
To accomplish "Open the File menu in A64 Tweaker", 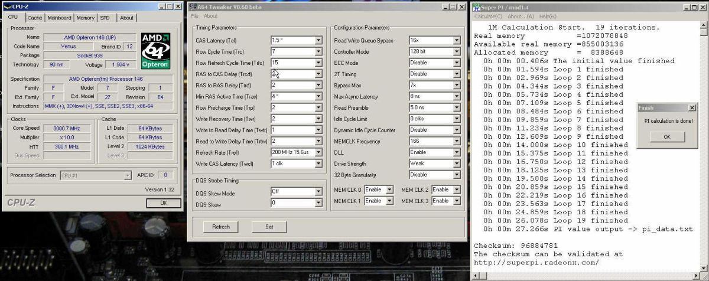I will point(194,16).
